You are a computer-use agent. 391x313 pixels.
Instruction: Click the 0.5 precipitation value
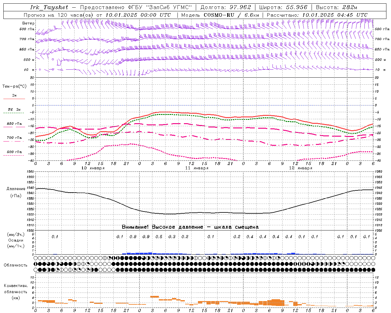pos(159,237)
